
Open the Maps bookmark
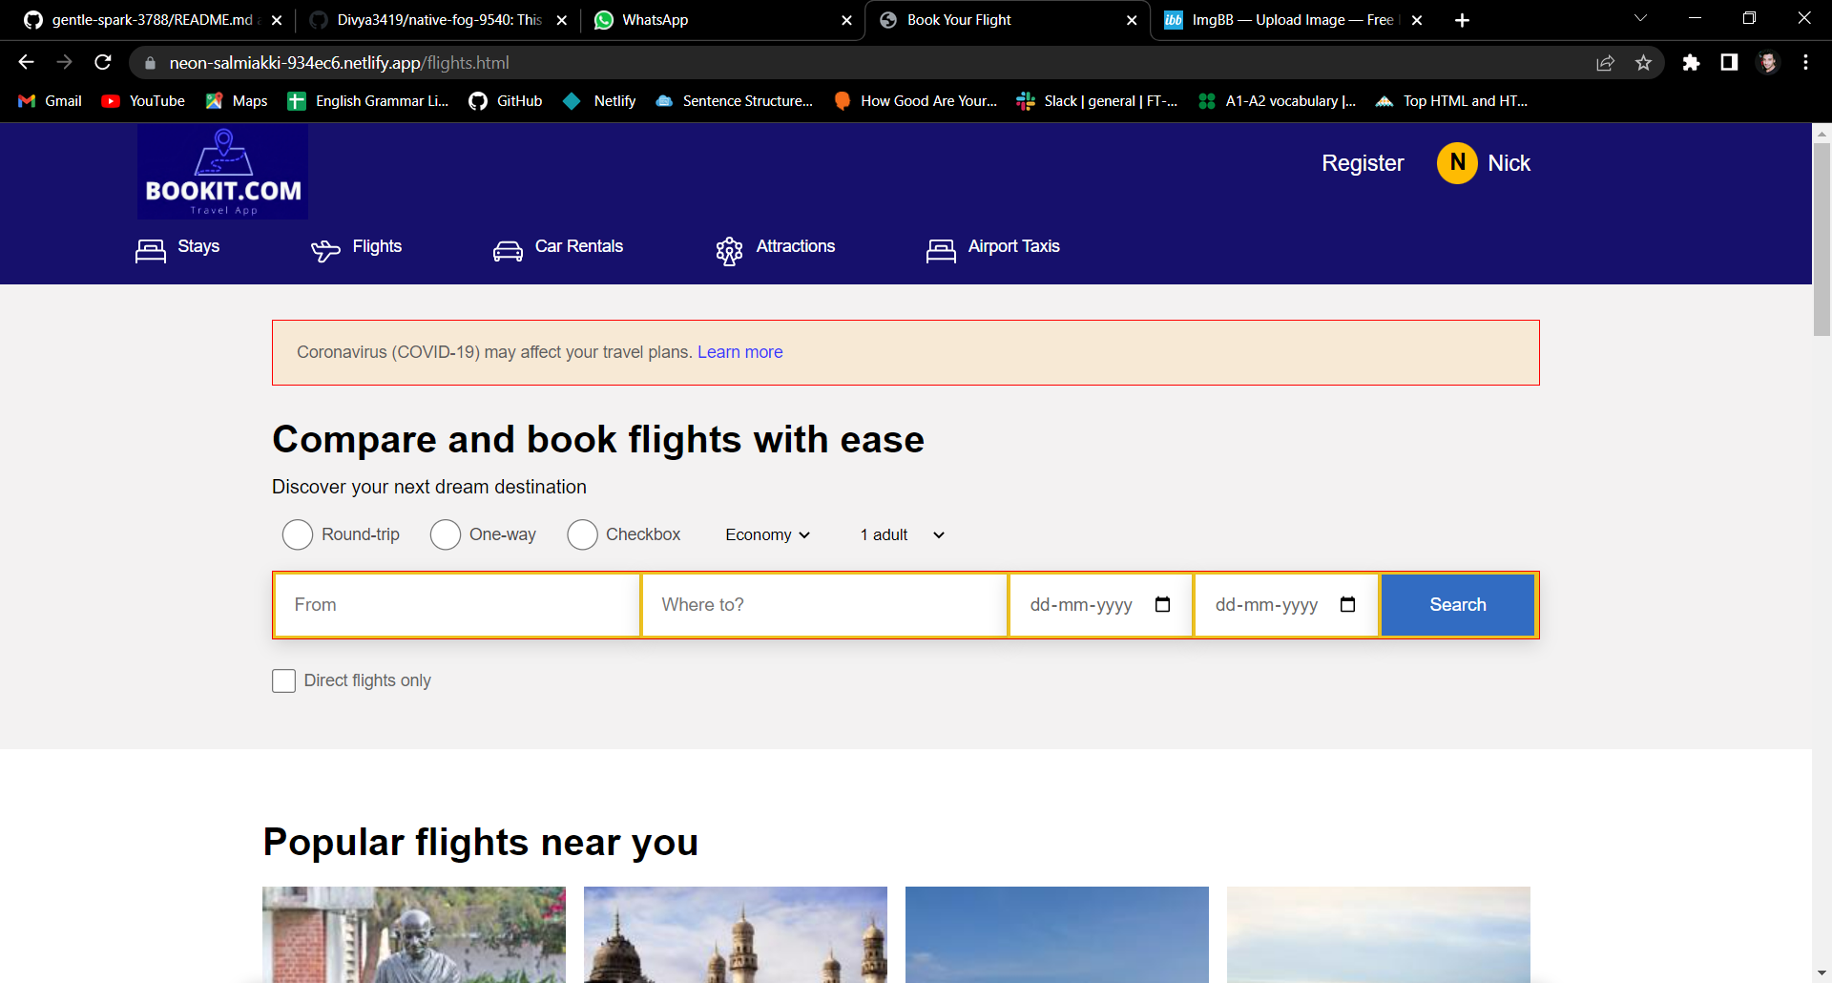pos(237,101)
